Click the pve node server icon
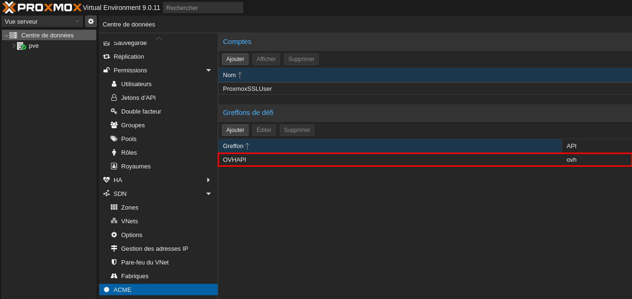This screenshot has height=299, width=632. 21,46
